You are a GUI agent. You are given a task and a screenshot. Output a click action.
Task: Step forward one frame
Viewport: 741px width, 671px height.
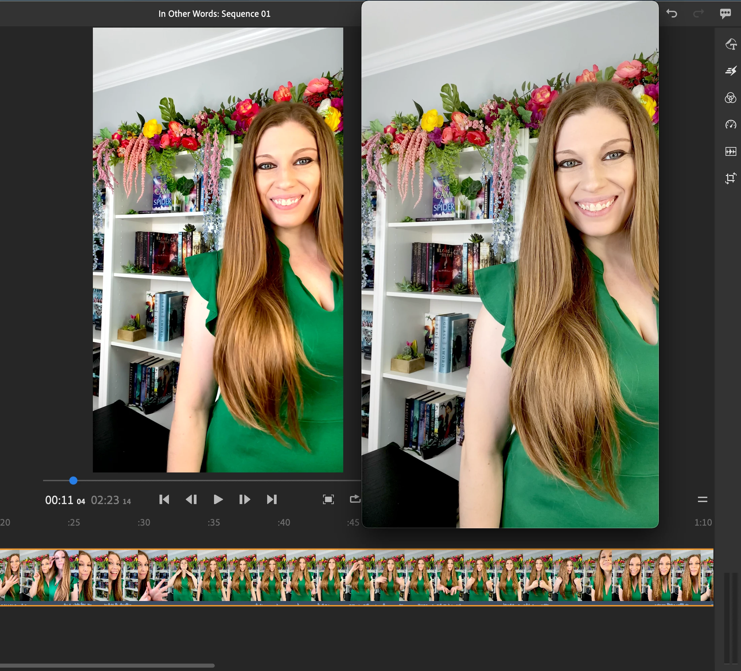pyautogui.click(x=244, y=499)
